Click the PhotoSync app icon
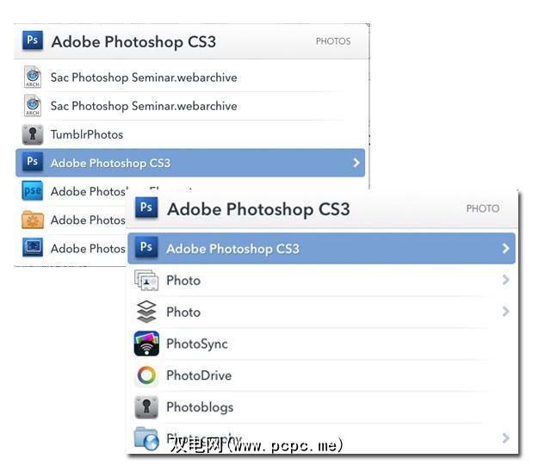This screenshot has height=465, width=551. [x=147, y=344]
